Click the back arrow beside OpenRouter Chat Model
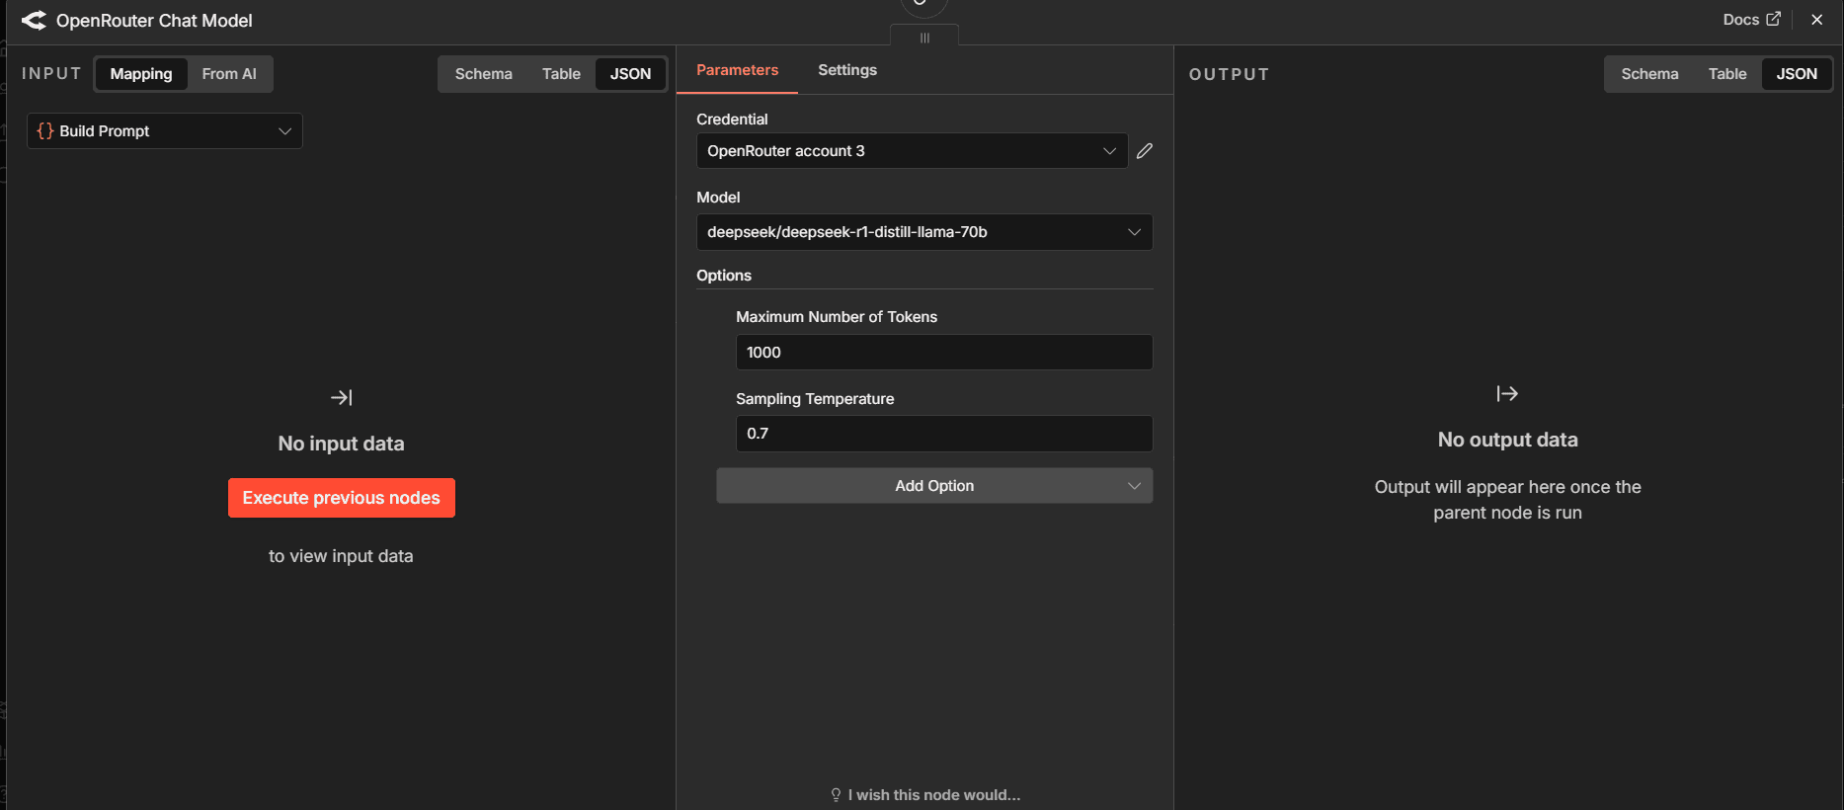 tap(34, 21)
